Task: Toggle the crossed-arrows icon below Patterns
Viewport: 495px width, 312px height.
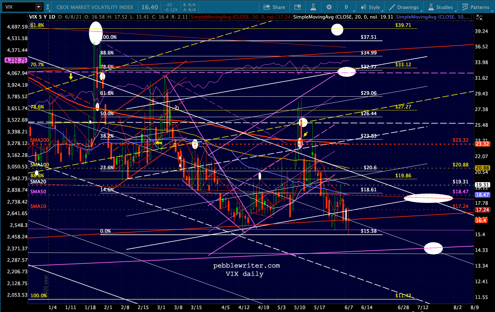Action: pyautogui.click(x=479, y=18)
